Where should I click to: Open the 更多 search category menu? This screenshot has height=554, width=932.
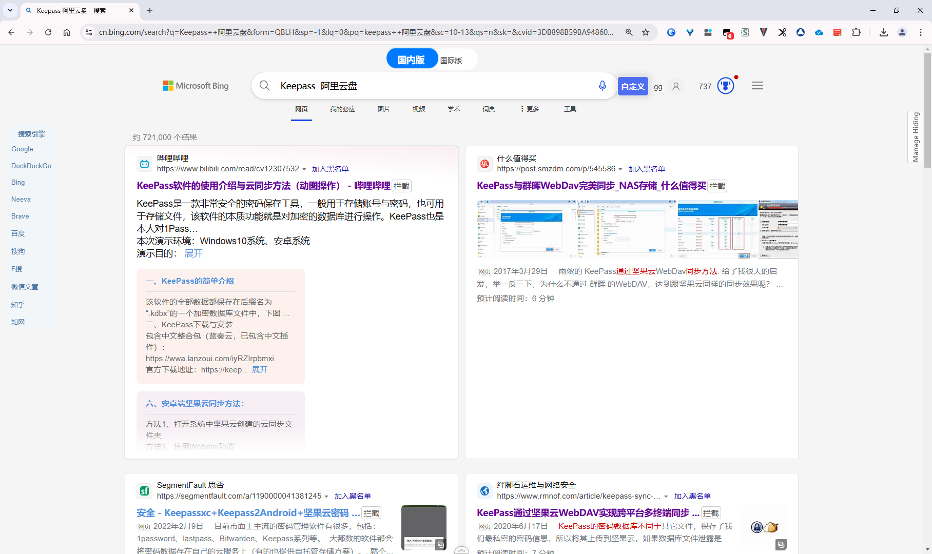pos(530,109)
